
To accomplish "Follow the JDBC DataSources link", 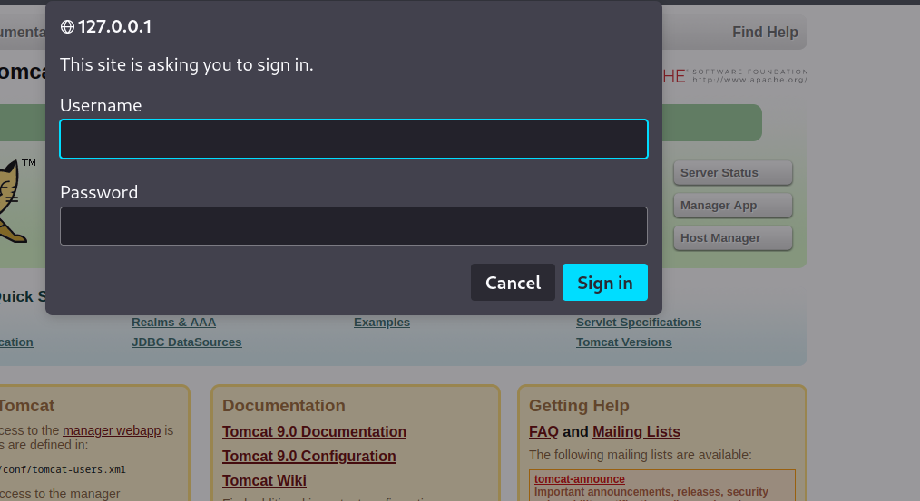I will pos(186,342).
